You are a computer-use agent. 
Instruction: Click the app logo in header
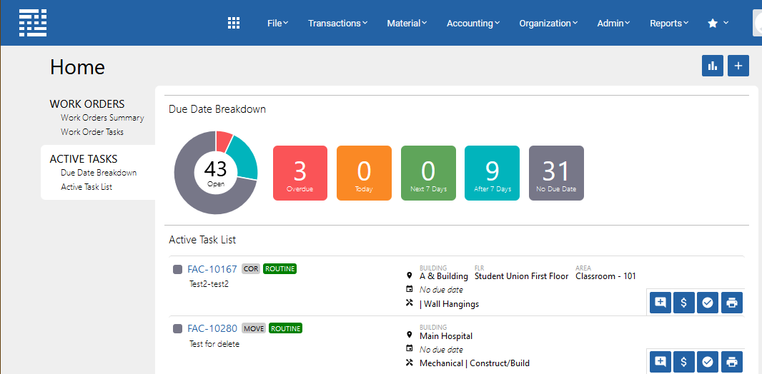(33, 23)
